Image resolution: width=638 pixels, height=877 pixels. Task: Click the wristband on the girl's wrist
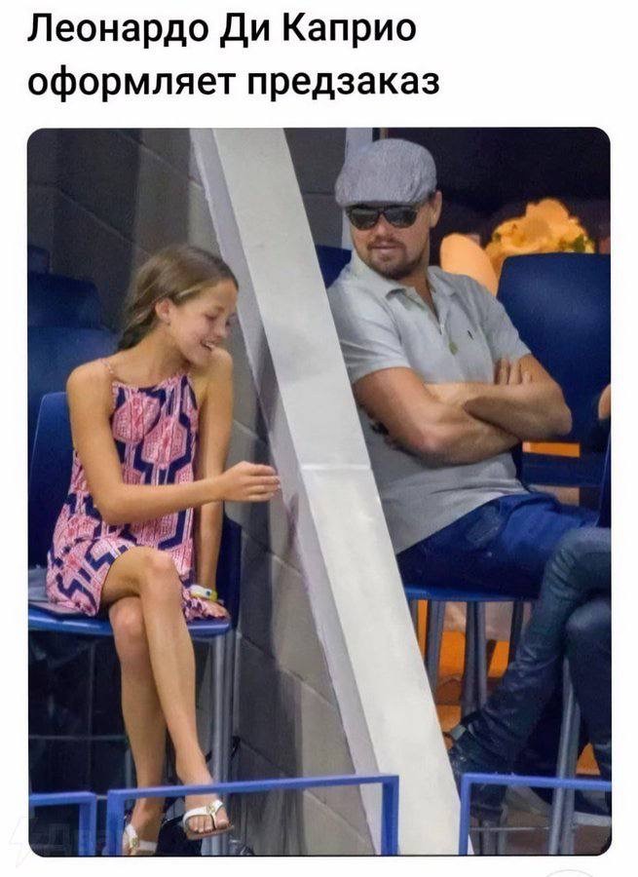click(204, 592)
